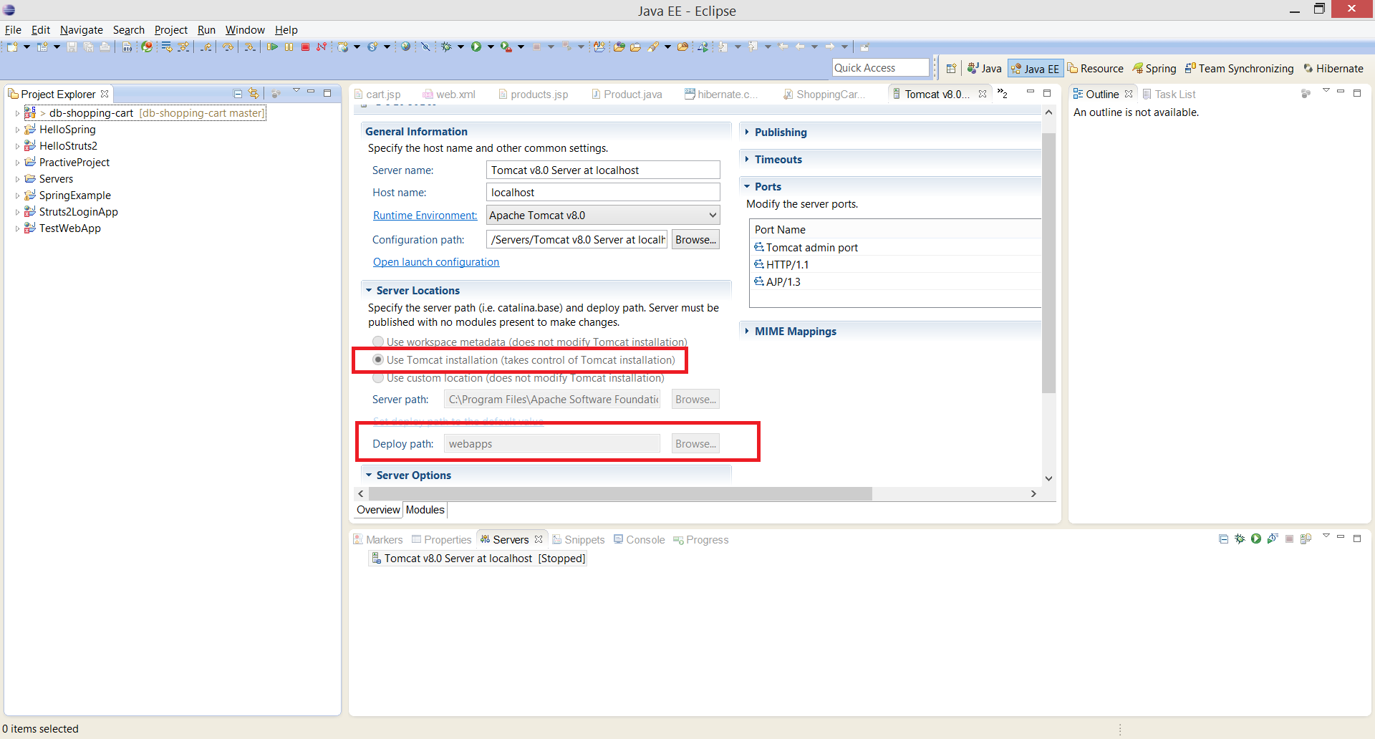The height and width of the screenshot is (739, 1375).
Task: Select Use Tomcat installation radio button
Action: 378,359
